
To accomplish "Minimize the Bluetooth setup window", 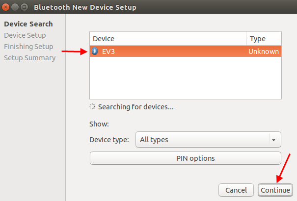I will coord(15,7).
